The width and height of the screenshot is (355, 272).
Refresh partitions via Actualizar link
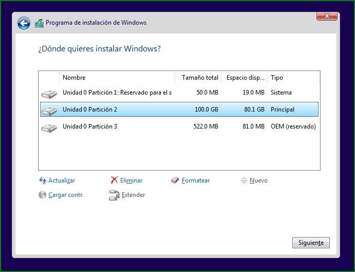[62, 180]
